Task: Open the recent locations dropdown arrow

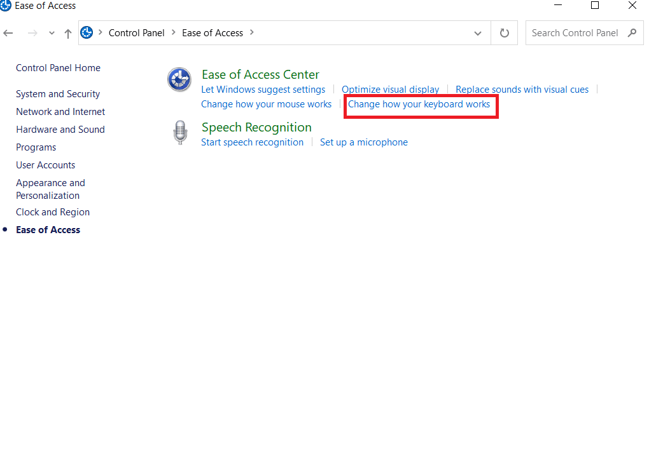Action: (52, 34)
